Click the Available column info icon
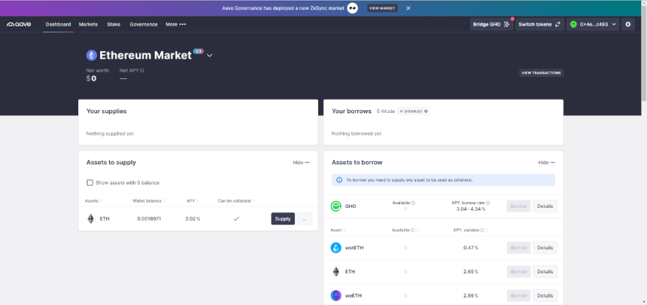This screenshot has width=647, height=305. point(412,230)
